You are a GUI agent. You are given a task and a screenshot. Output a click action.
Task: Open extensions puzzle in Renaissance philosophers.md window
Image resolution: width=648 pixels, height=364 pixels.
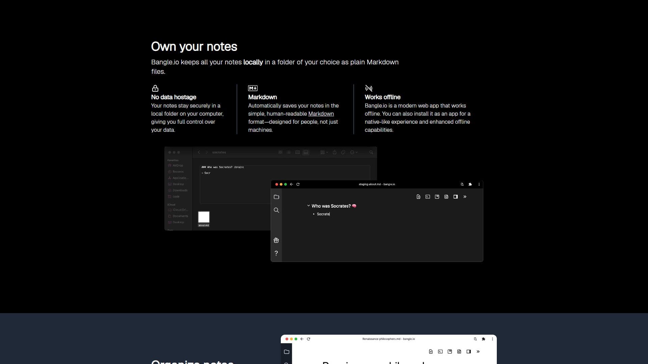pos(483,339)
